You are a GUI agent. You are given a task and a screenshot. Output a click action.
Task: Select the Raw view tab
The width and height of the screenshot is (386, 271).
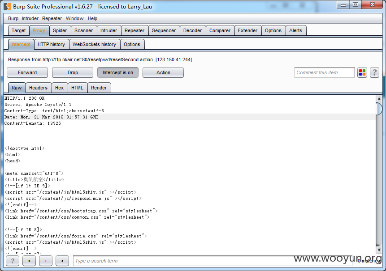[x=17, y=88]
